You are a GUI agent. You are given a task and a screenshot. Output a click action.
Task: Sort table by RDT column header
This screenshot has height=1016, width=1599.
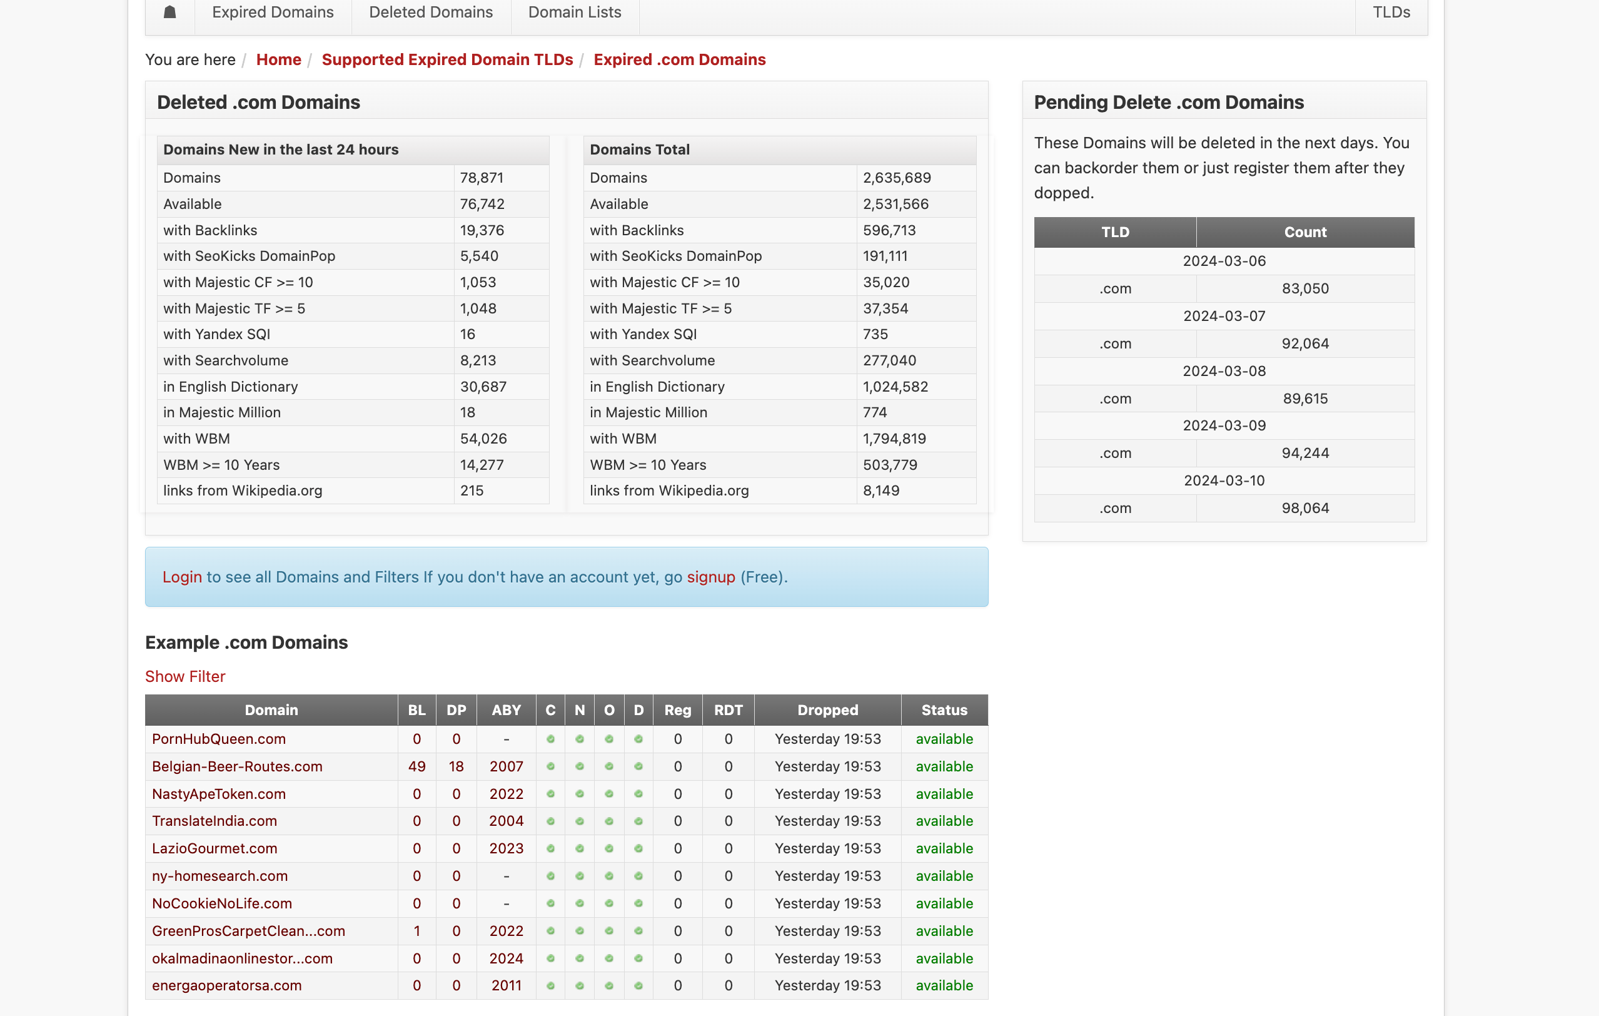(x=729, y=710)
